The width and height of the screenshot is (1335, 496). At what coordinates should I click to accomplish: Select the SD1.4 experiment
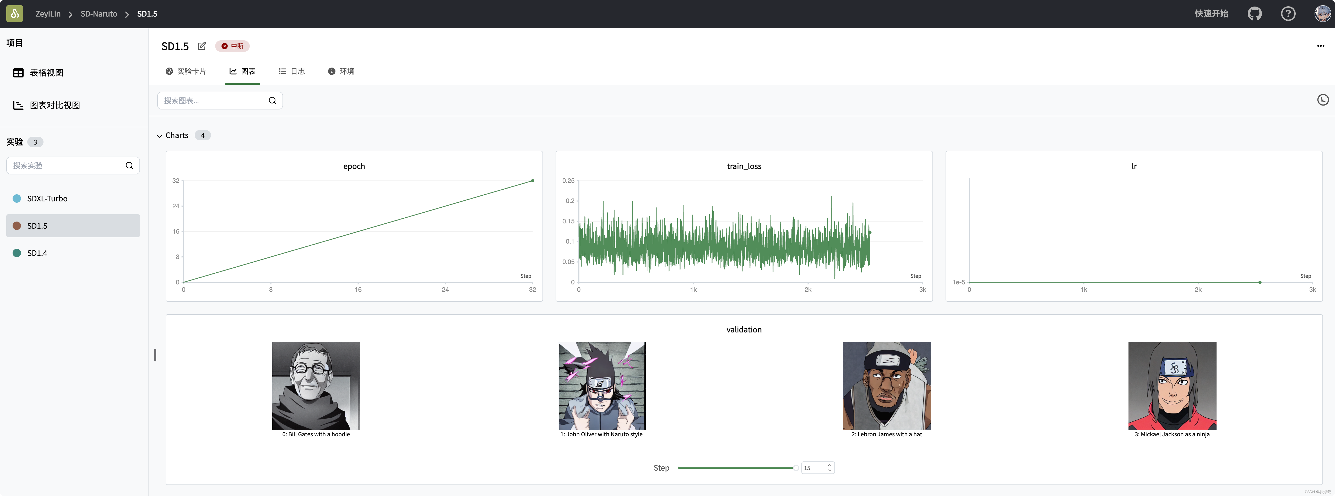tap(37, 253)
